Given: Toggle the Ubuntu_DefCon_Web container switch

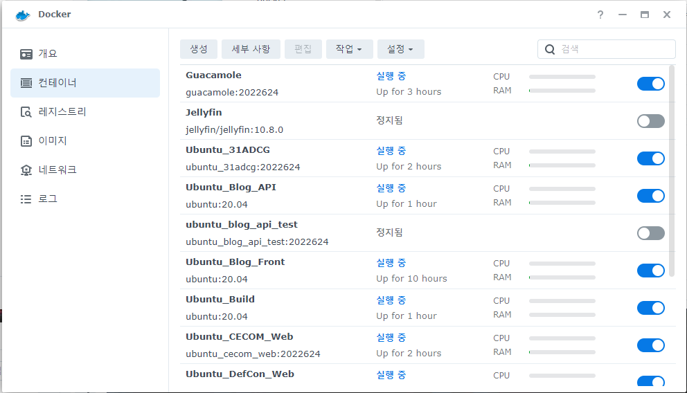Looking at the screenshot, I should point(650,381).
